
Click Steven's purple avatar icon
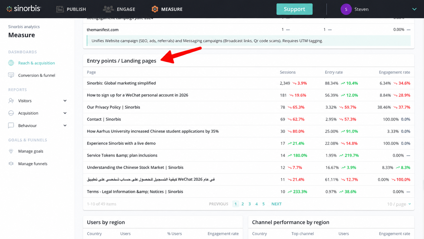(346, 9)
